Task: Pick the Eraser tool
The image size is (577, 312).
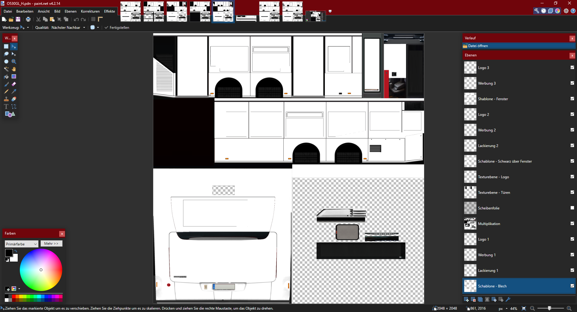Action: [14, 84]
